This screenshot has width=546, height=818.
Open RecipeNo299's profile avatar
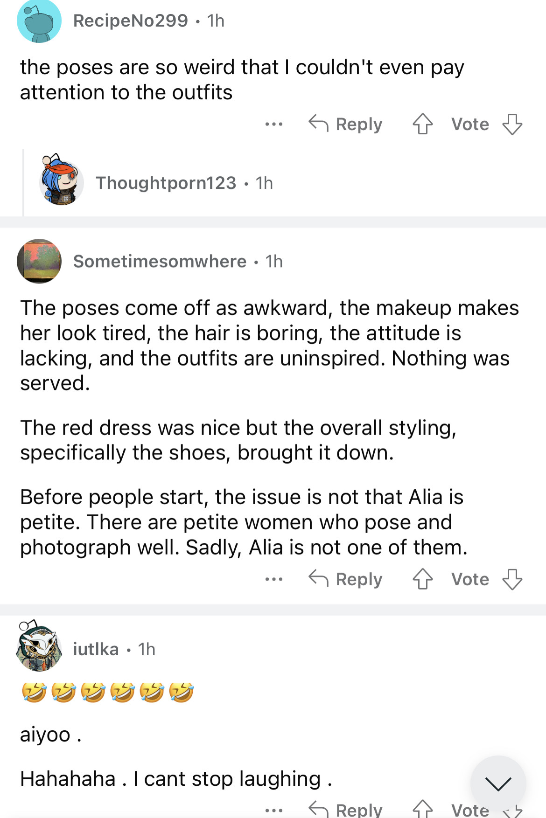pos(39,21)
